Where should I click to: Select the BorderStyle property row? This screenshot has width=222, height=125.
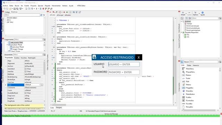pos(24,80)
